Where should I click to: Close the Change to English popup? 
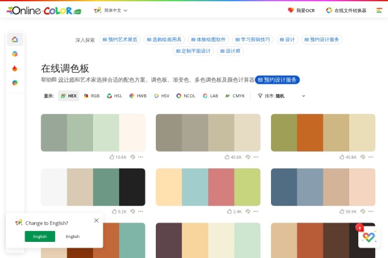coord(96,221)
